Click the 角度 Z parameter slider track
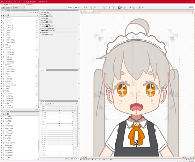The width and height of the screenshot is (195, 162). pos(60,110)
